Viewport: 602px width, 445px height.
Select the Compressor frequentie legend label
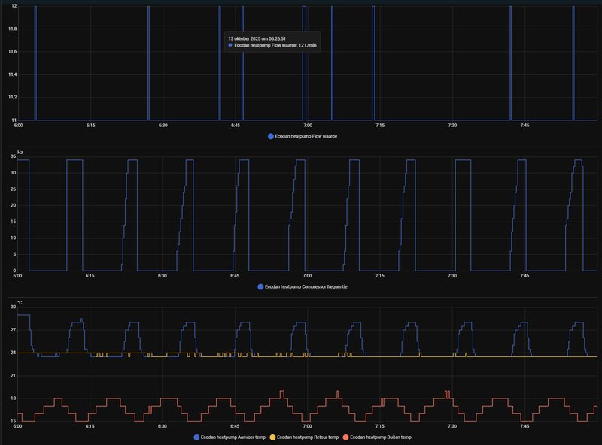point(306,286)
